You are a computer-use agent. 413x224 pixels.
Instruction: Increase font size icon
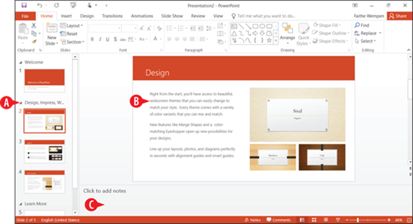point(142,28)
